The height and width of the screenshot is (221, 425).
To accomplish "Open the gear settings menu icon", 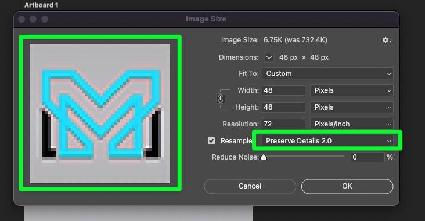I will click(x=387, y=41).
